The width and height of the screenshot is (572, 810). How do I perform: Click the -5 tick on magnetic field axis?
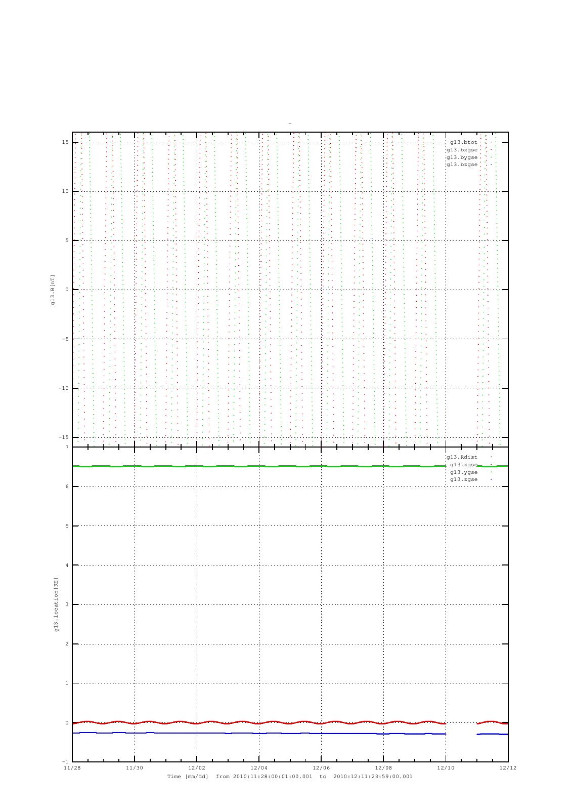[x=65, y=339]
